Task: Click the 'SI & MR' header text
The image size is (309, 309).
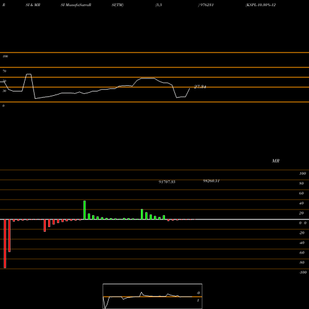Action: [x=33, y=5]
